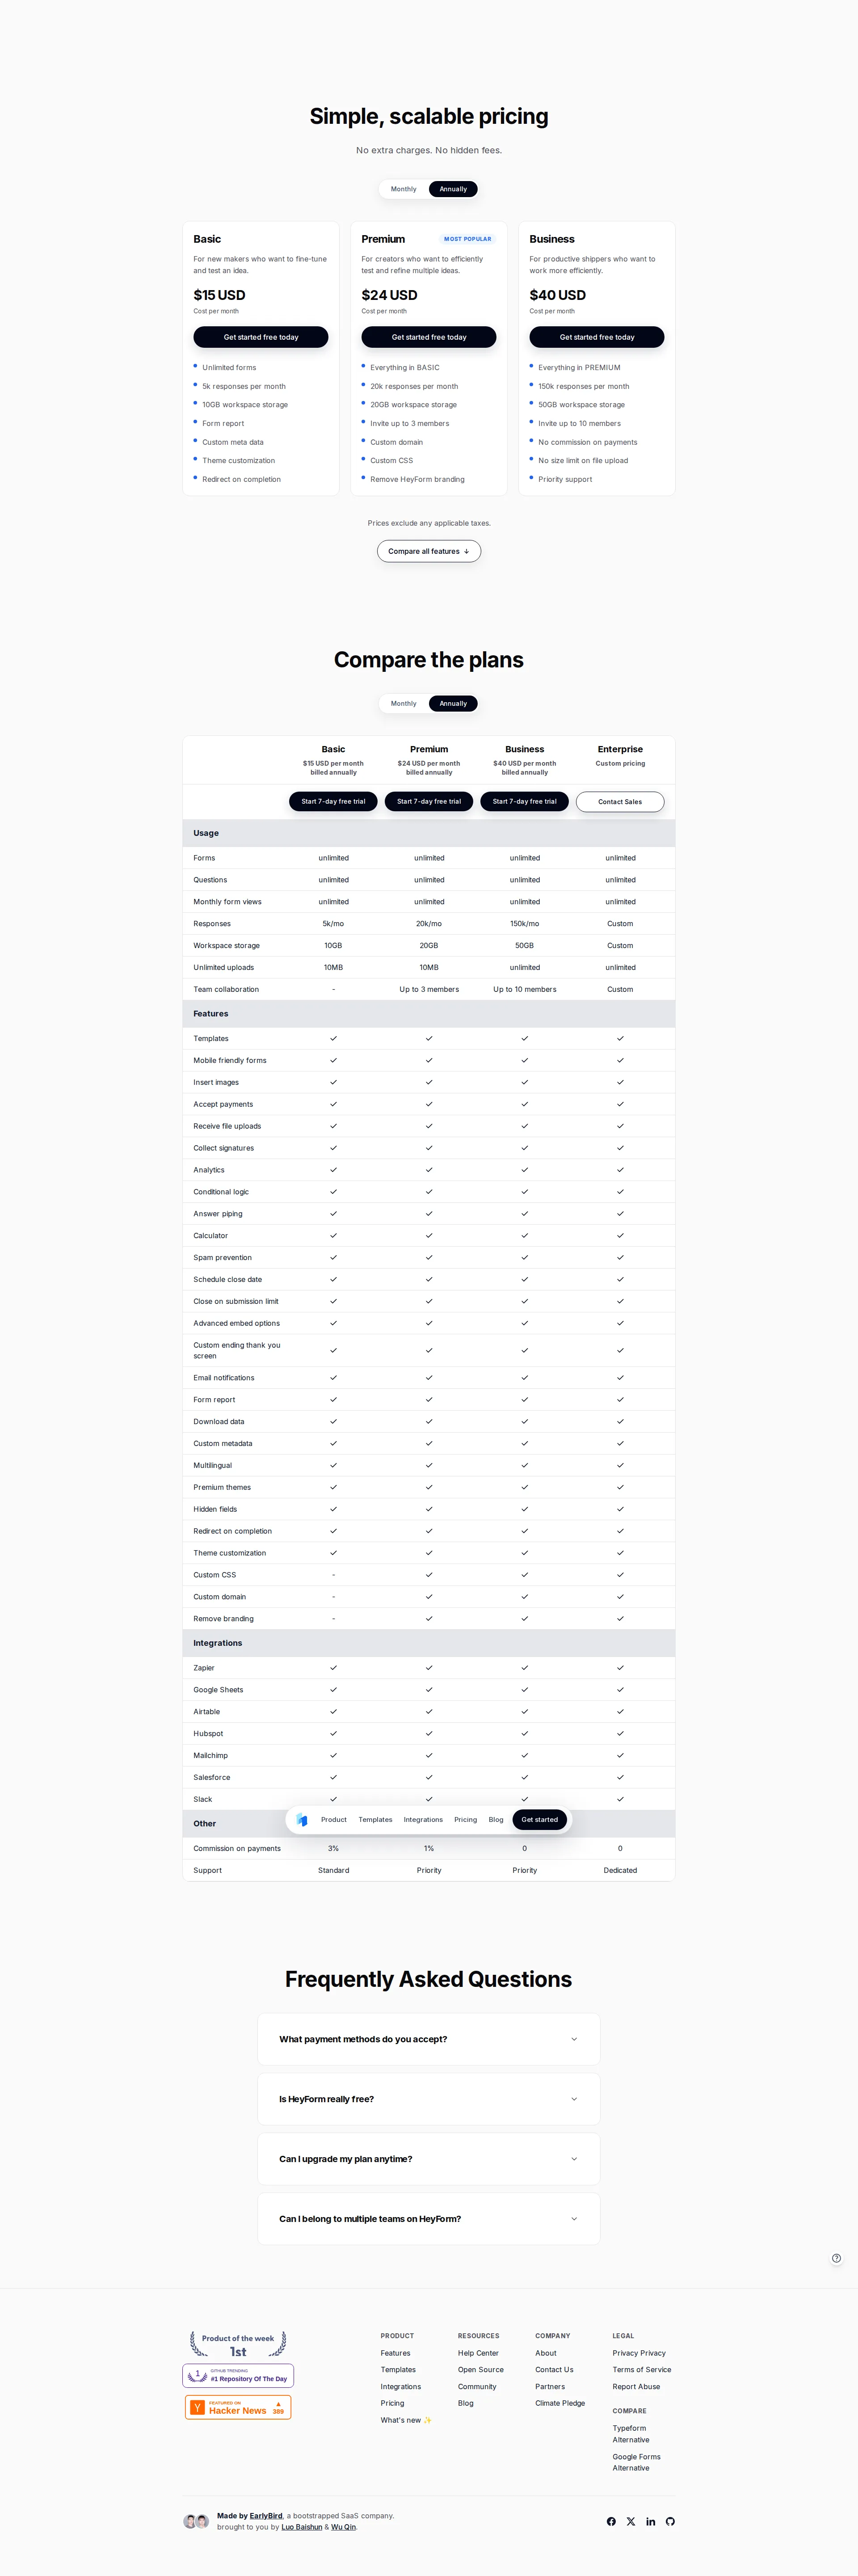Image resolution: width=858 pixels, height=2576 pixels.
Task: Expand 'Is HeyForm really free?' question
Action: click(x=428, y=2099)
